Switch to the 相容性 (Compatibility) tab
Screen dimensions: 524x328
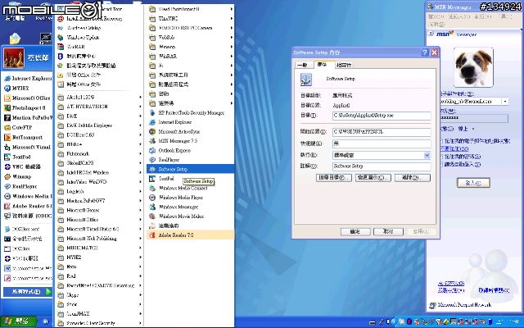(344, 65)
